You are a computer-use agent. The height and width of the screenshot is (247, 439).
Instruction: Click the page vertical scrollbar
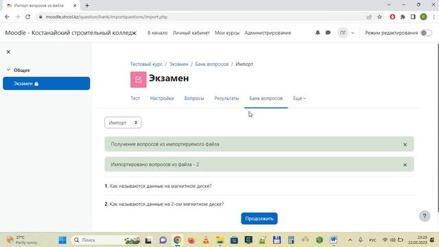[x=438, y=128]
